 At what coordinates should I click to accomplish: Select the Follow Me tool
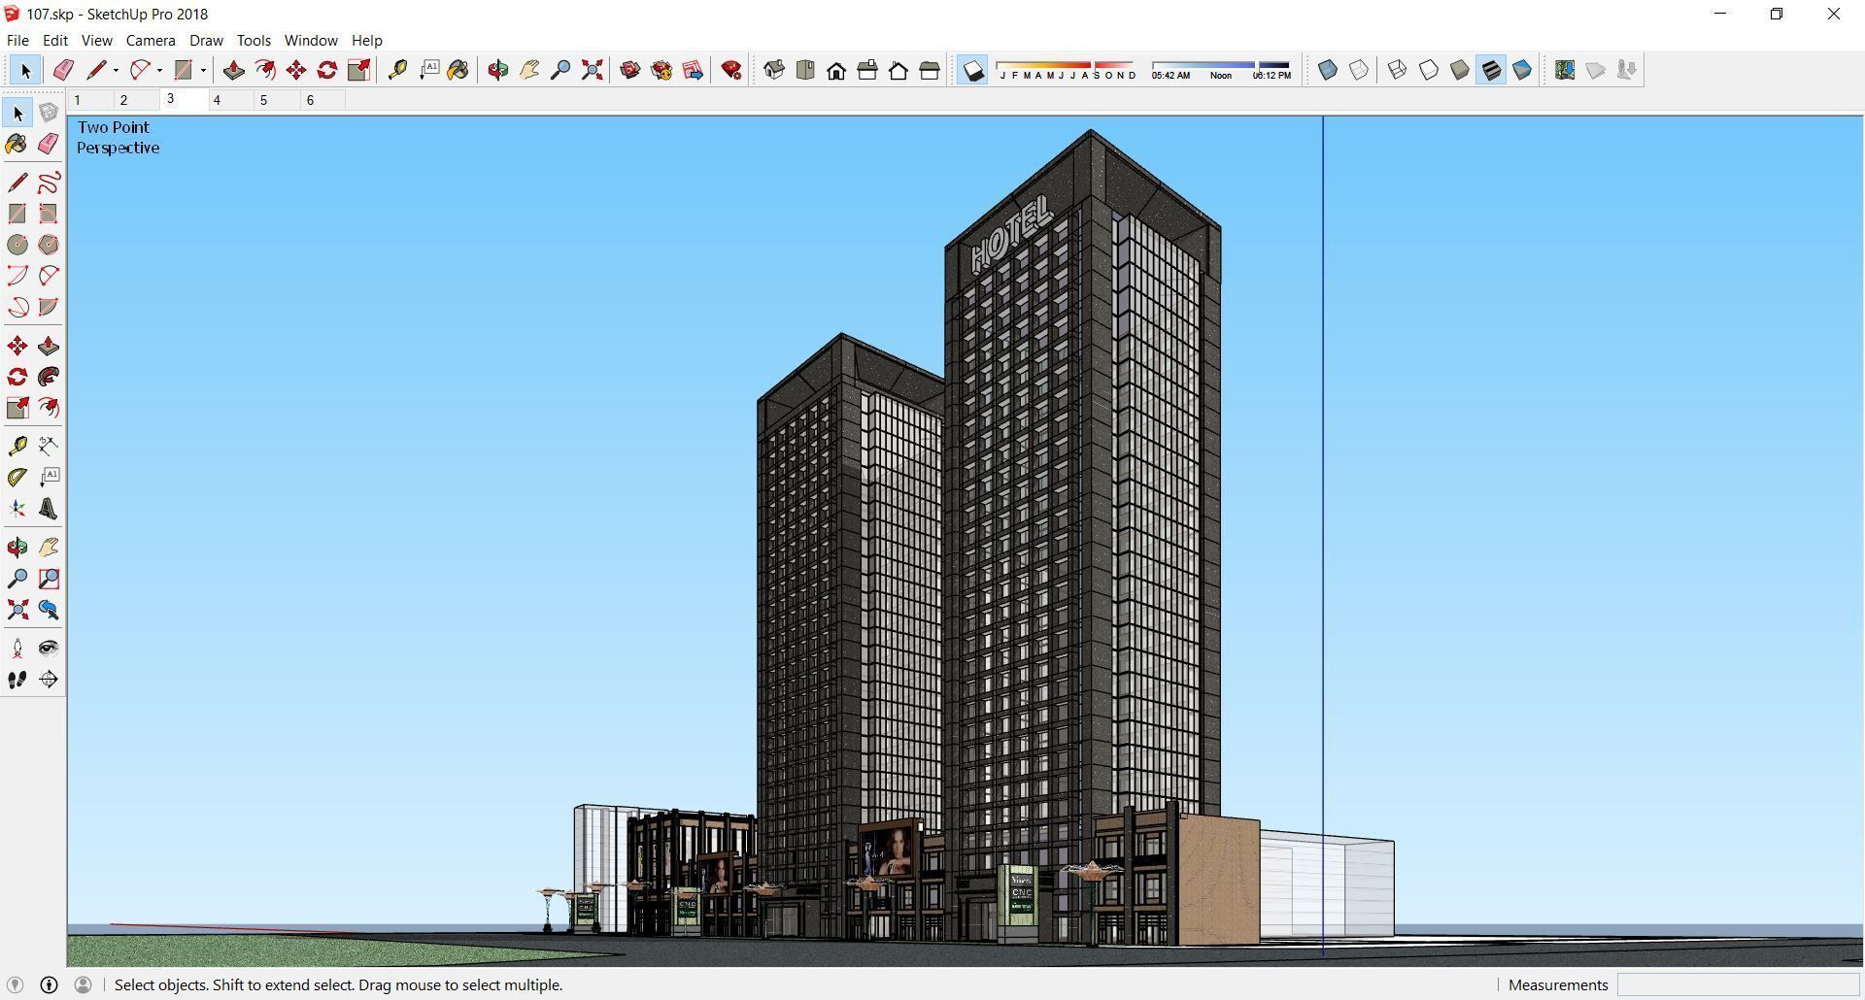pos(49,377)
